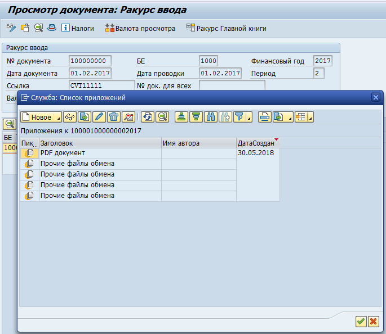Screen dimensions: 386x334
Task: Open Ракурс Главной книги view
Action: (x=226, y=28)
